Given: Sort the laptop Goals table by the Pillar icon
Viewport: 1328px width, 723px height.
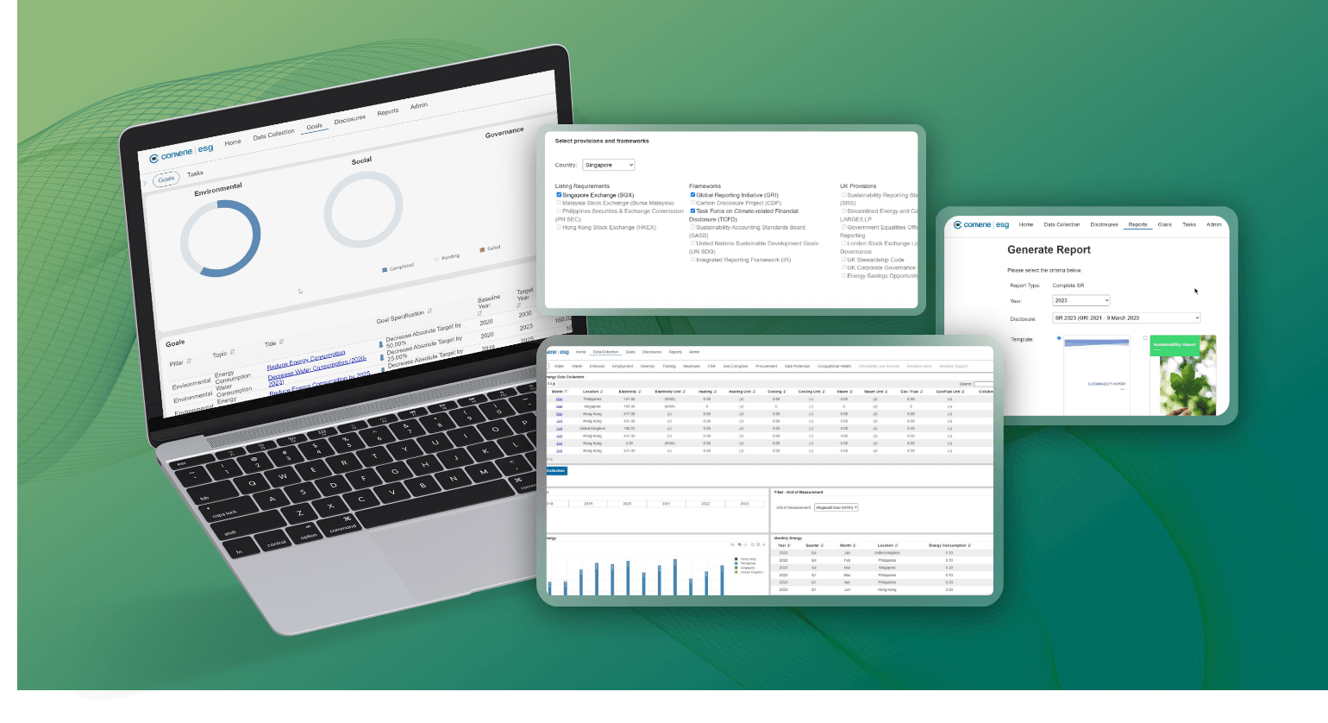Looking at the screenshot, I should pos(189,361).
